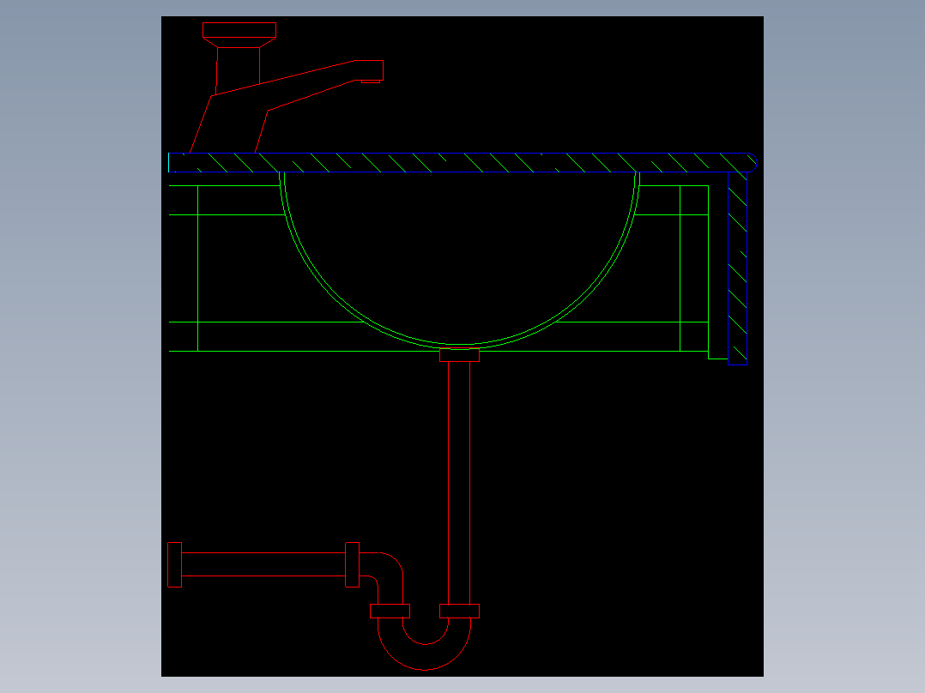The width and height of the screenshot is (925, 693).
Task: Click the faucet spout outlet tip
Action: (x=371, y=81)
